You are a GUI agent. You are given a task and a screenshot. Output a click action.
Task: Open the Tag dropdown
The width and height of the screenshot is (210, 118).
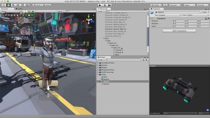pos(170,15)
